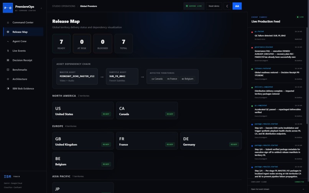The width and height of the screenshot is (309, 193).
Task: Click the Live Production Feed scrollbar
Action: point(307,76)
